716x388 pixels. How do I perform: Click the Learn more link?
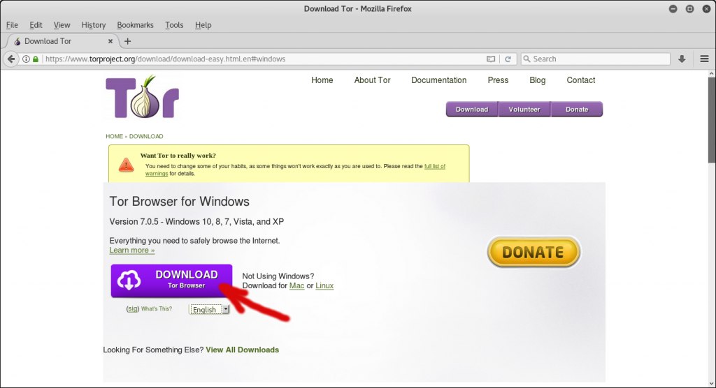pos(132,251)
